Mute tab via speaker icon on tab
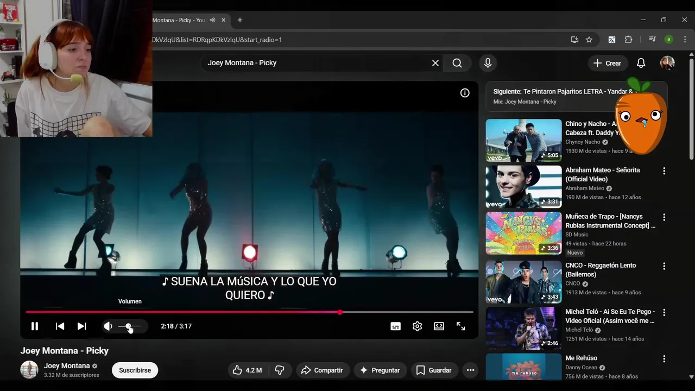 [213, 20]
